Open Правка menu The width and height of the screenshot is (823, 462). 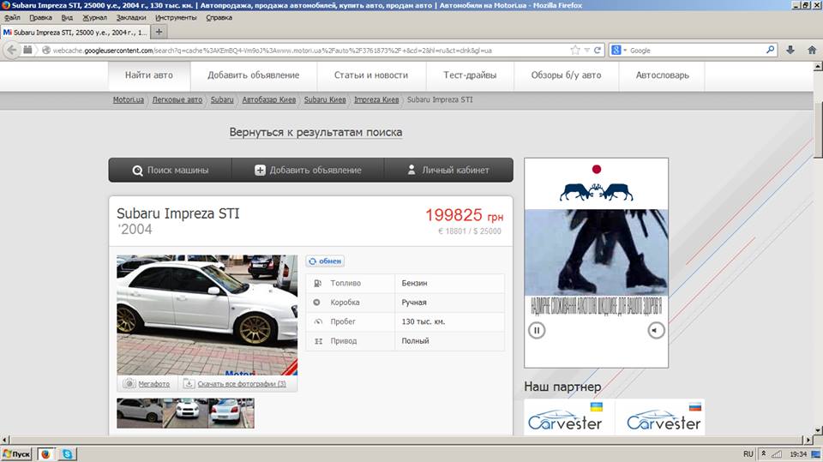pos(40,17)
